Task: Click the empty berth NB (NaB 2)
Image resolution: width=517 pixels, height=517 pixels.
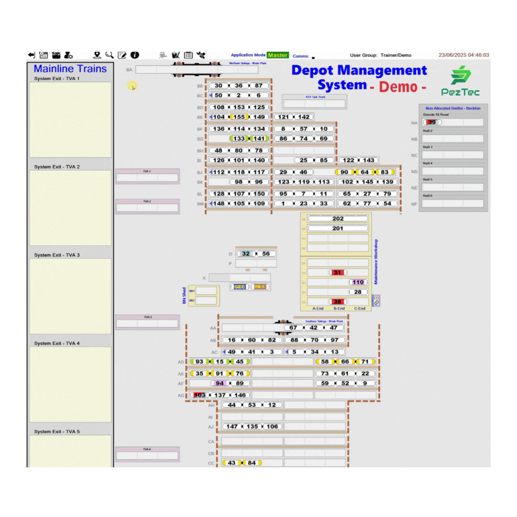Action: [453, 139]
